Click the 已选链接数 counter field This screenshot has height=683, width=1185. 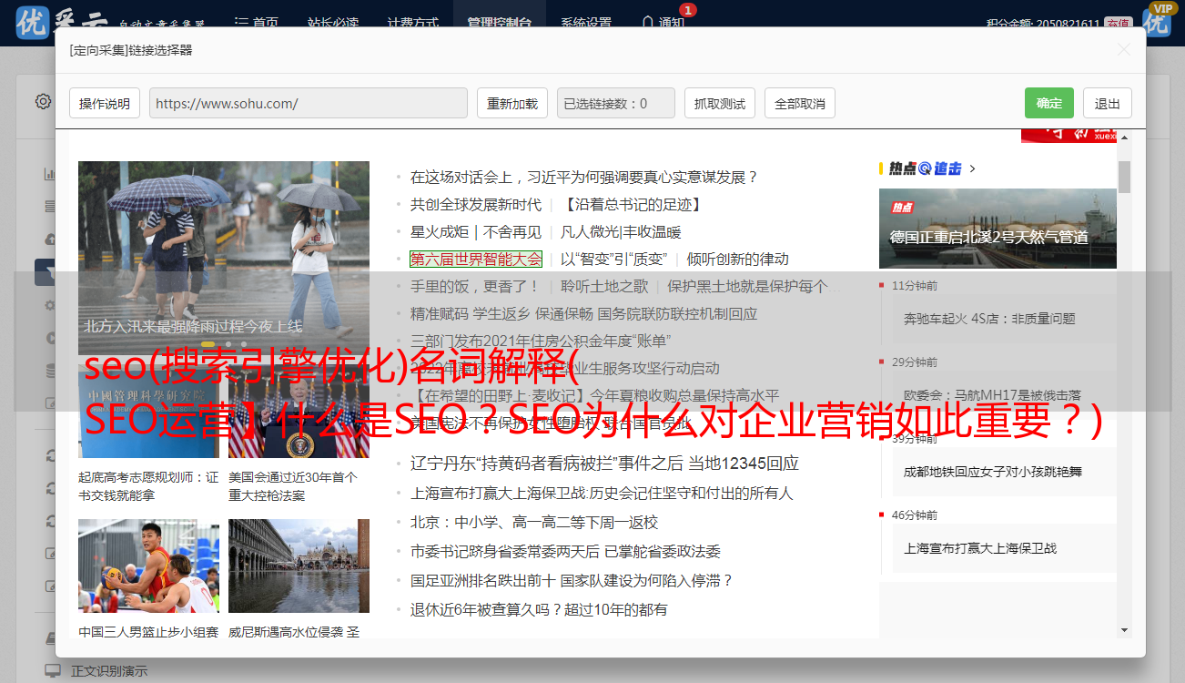[x=616, y=103]
